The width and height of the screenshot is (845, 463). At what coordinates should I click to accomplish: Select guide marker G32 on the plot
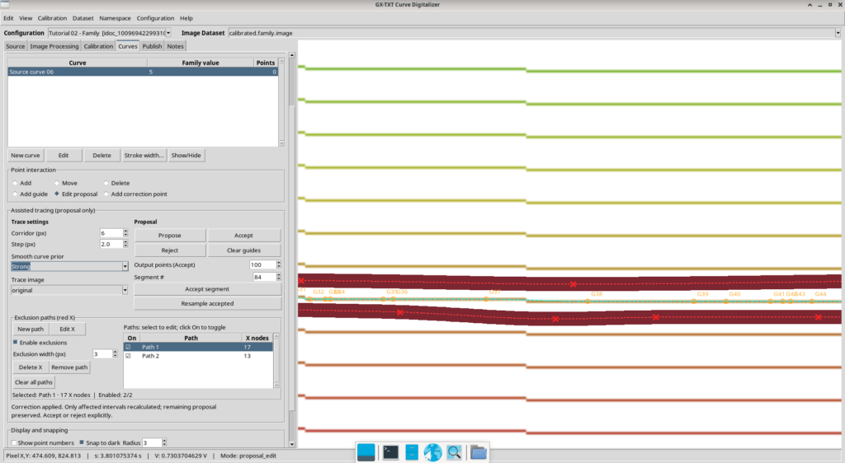[x=310, y=299]
